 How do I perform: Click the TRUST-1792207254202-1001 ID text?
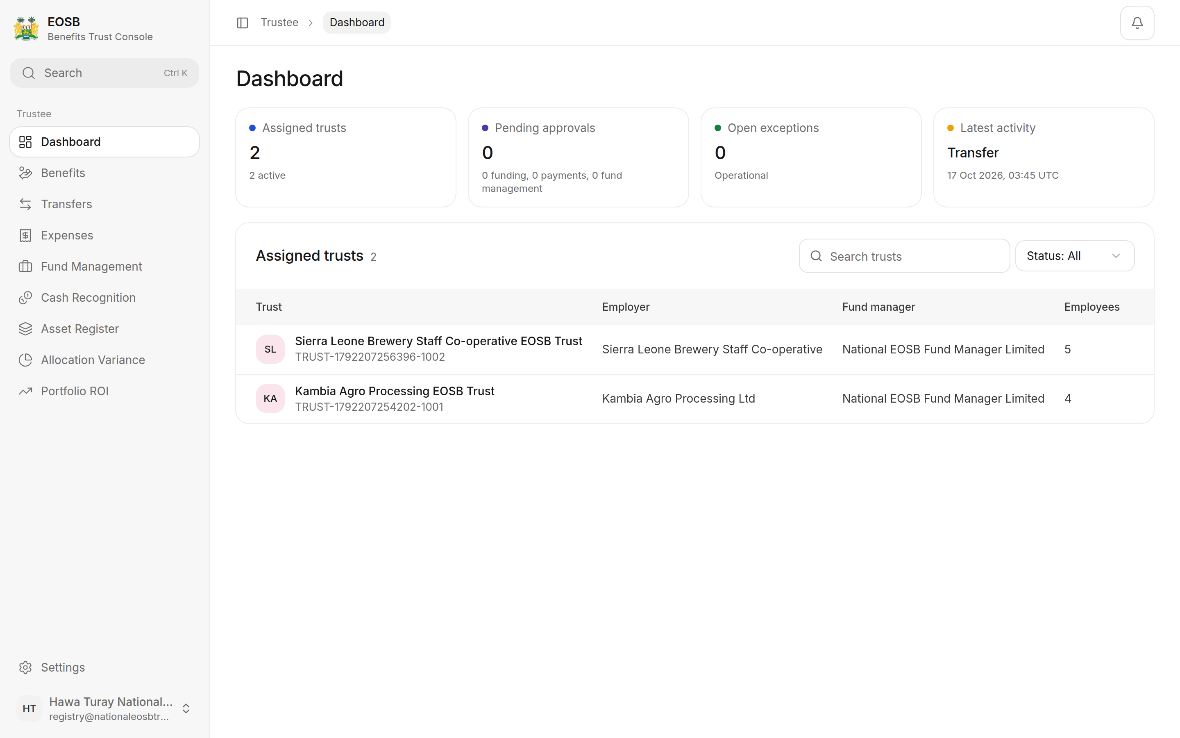tap(369, 407)
